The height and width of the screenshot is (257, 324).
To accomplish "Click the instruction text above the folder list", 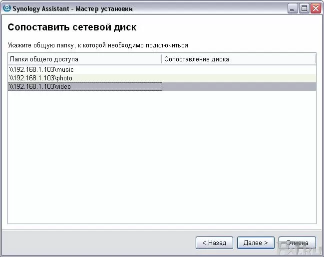I will coord(98,45).
